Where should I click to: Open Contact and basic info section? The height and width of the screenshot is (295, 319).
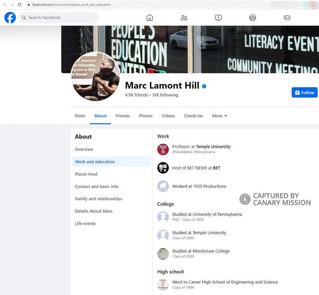tap(96, 186)
